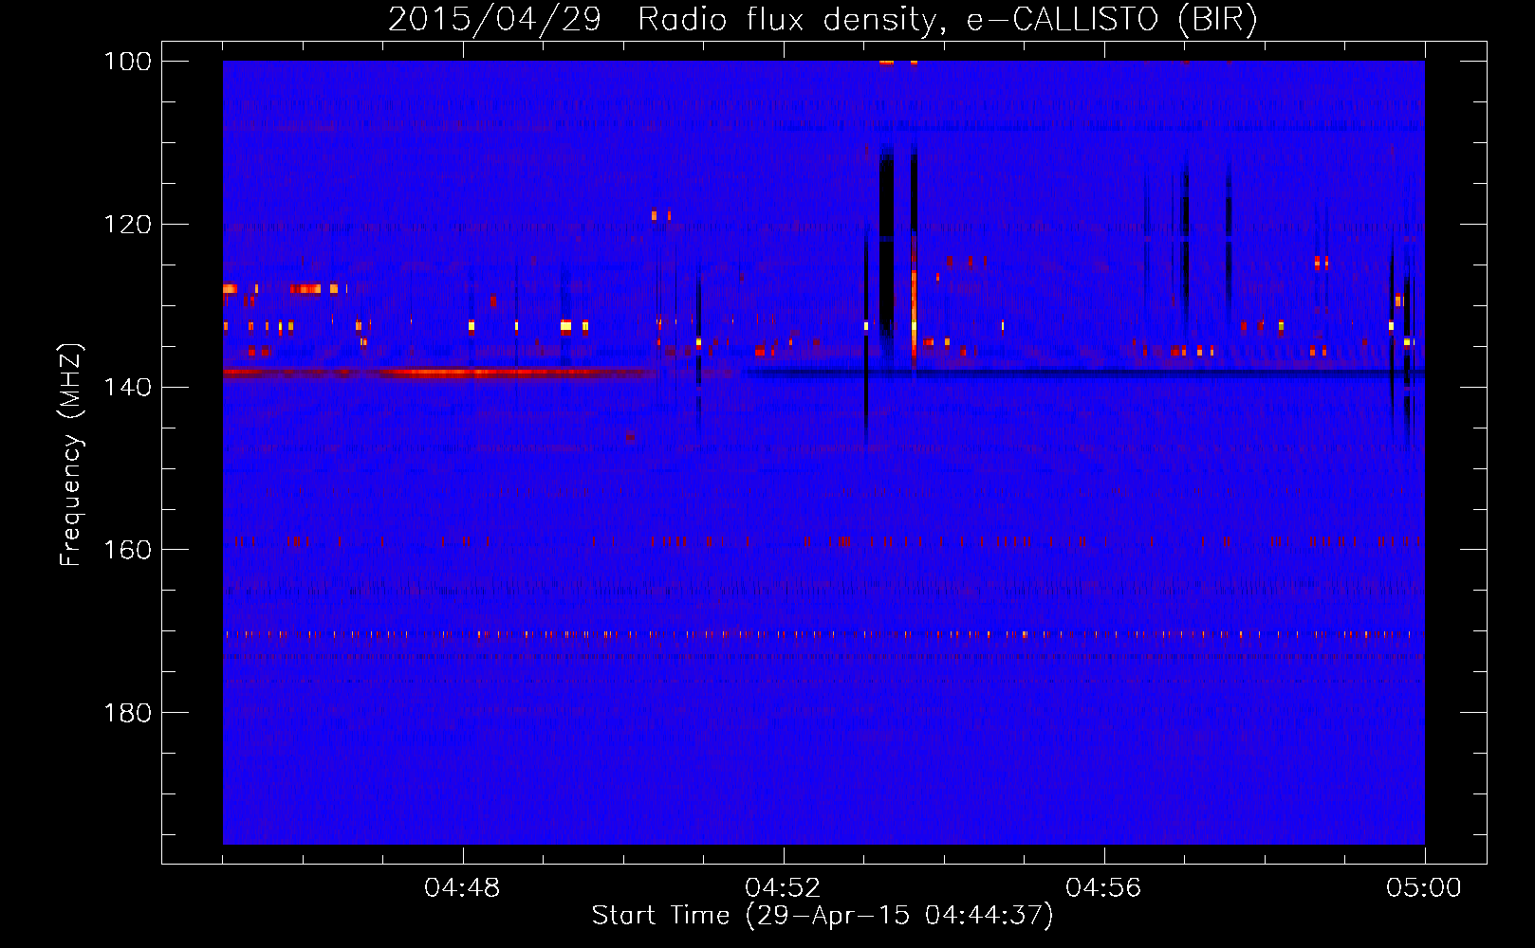1535x948 pixels.
Task: Select the "04:48" time tick label
Action: point(462,888)
